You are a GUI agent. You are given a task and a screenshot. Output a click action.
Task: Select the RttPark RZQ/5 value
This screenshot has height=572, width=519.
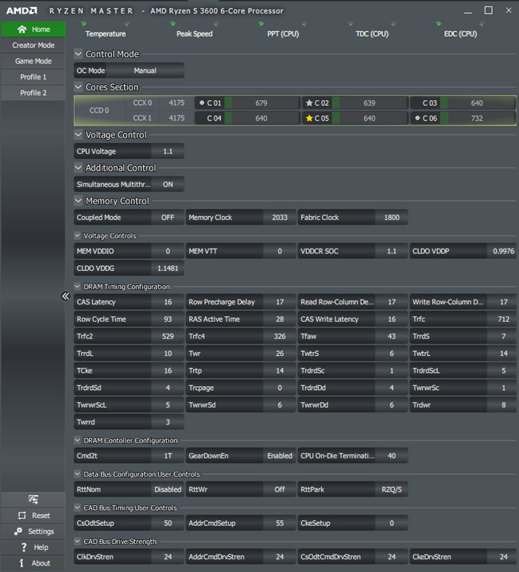coord(392,489)
